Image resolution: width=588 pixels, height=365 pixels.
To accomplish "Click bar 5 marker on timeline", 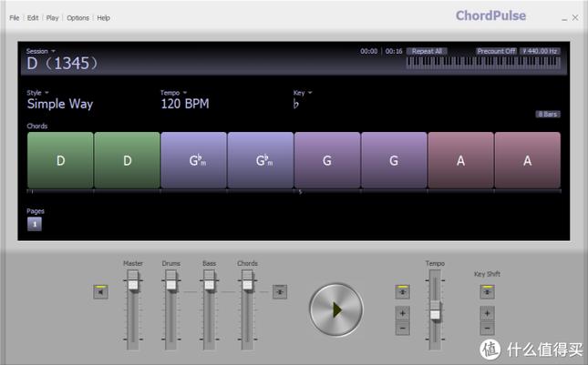I will [x=300, y=192].
